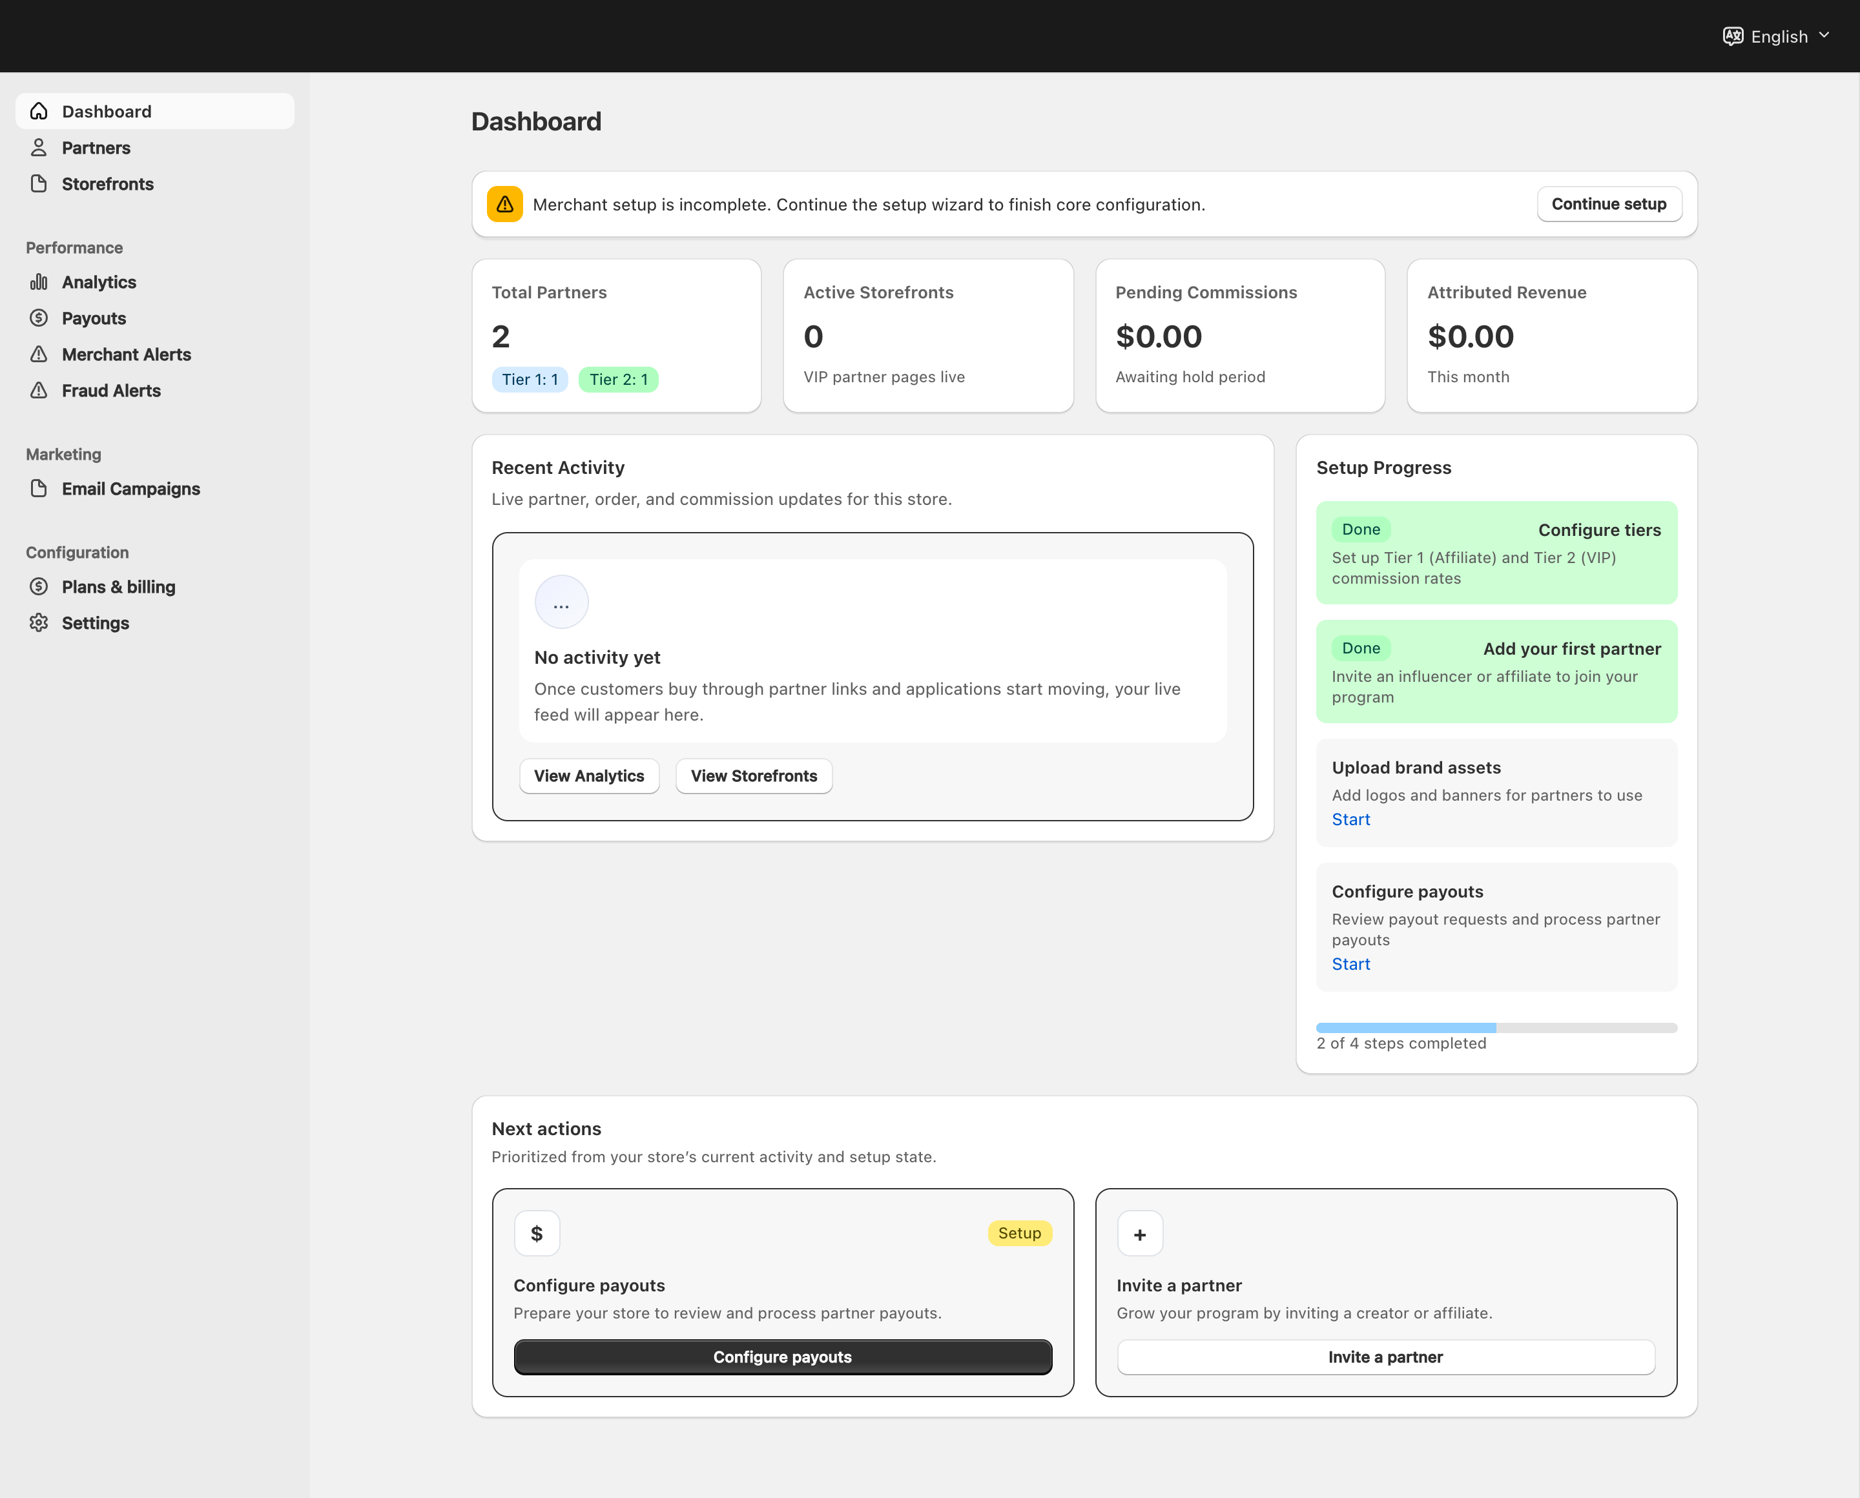Click the language translate icon
Image resolution: width=1860 pixels, height=1498 pixels.
pyautogui.click(x=1733, y=36)
